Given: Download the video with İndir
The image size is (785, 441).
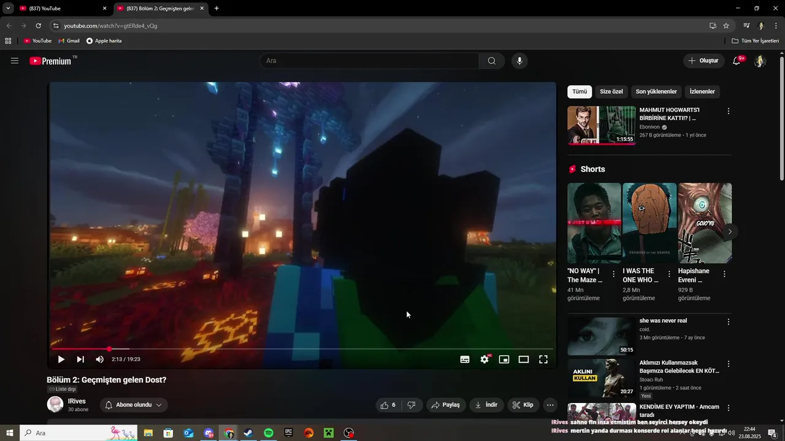Looking at the screenshot, I should [x=486, y=405].
